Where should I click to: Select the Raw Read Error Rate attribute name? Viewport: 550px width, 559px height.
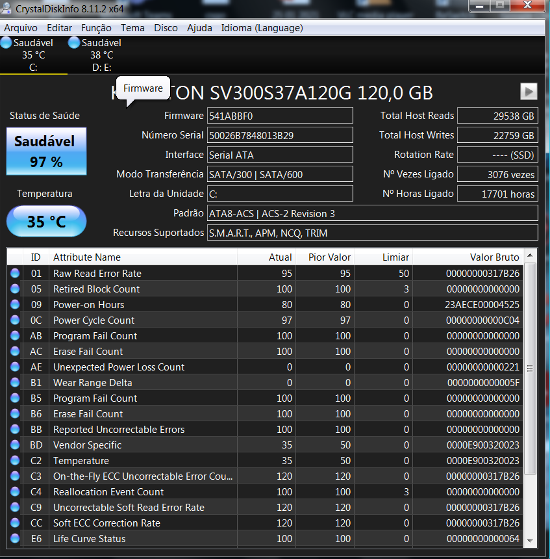point(97,274)
